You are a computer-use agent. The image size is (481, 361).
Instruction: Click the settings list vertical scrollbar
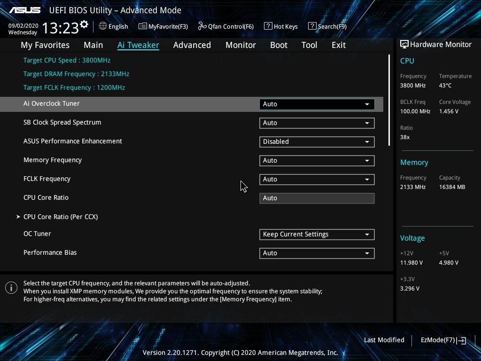click(389, 100)
